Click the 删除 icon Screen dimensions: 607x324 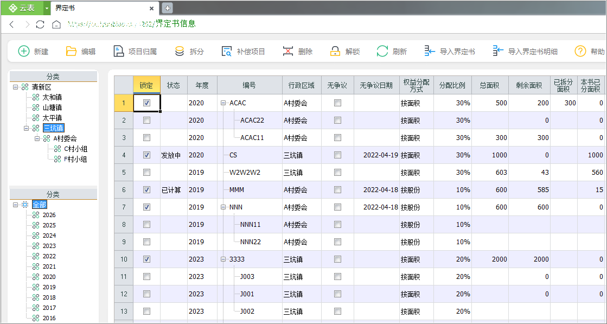click(288, 51)
